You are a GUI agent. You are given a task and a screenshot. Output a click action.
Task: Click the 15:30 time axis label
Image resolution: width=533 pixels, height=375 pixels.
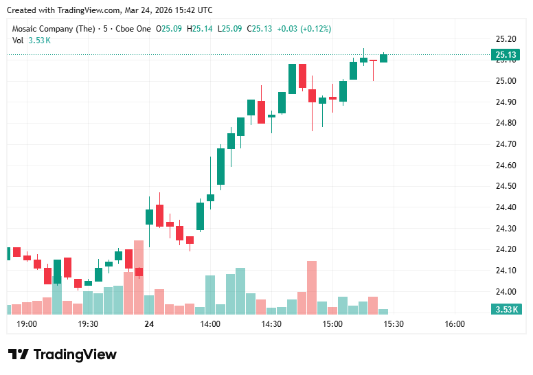[x=394, y=324]
